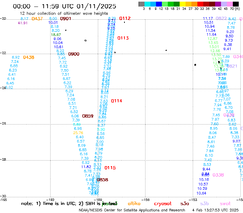Image resolution: width=243 pixels, height=213 pixels.
Task: Click the 'altika' satellite legend label
Action: click(134, 203)
